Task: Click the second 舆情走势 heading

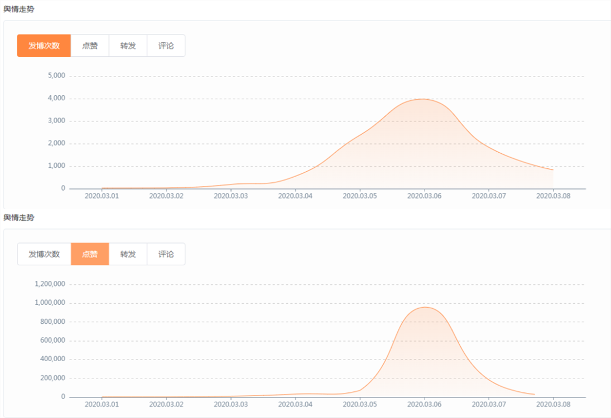Action: pyautogui.click(x=19, y=217)
